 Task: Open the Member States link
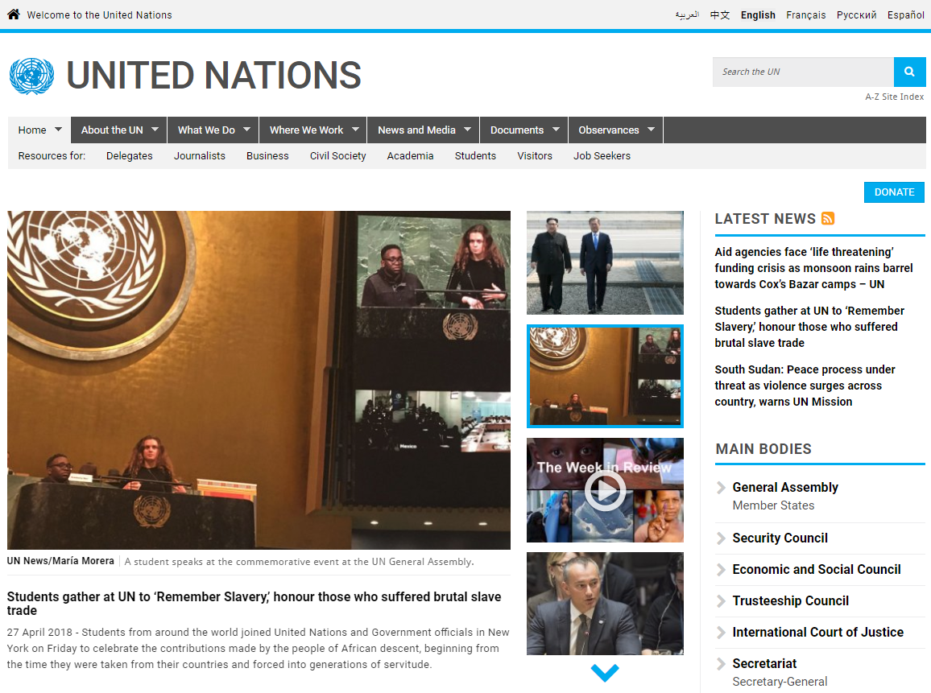(x=773, y=505)
